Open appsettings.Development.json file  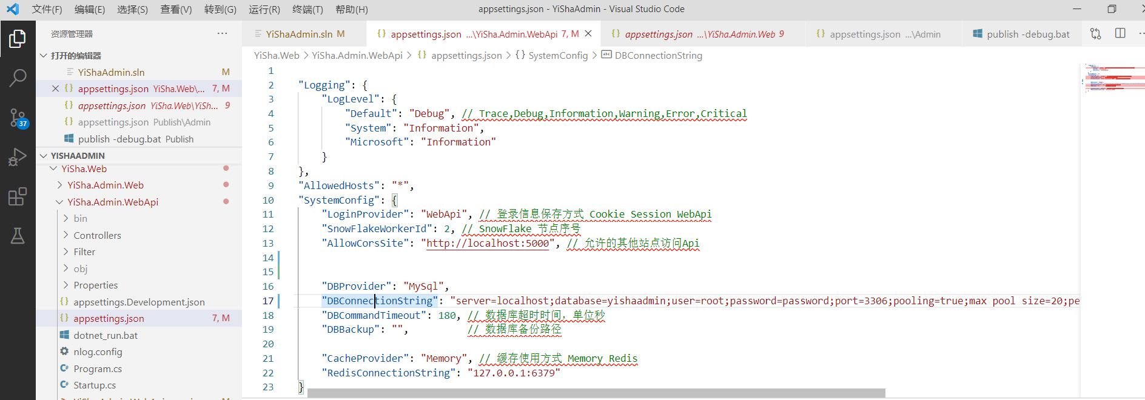139,302
